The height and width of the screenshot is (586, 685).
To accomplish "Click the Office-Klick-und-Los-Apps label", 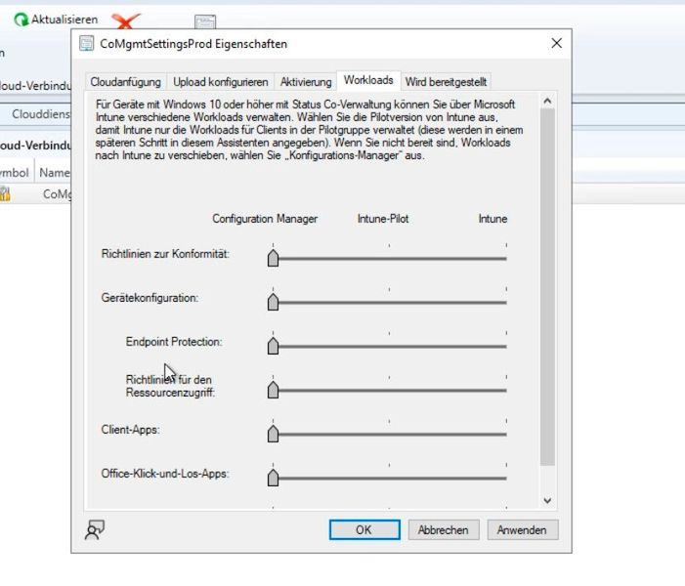I will click(165, 474).
